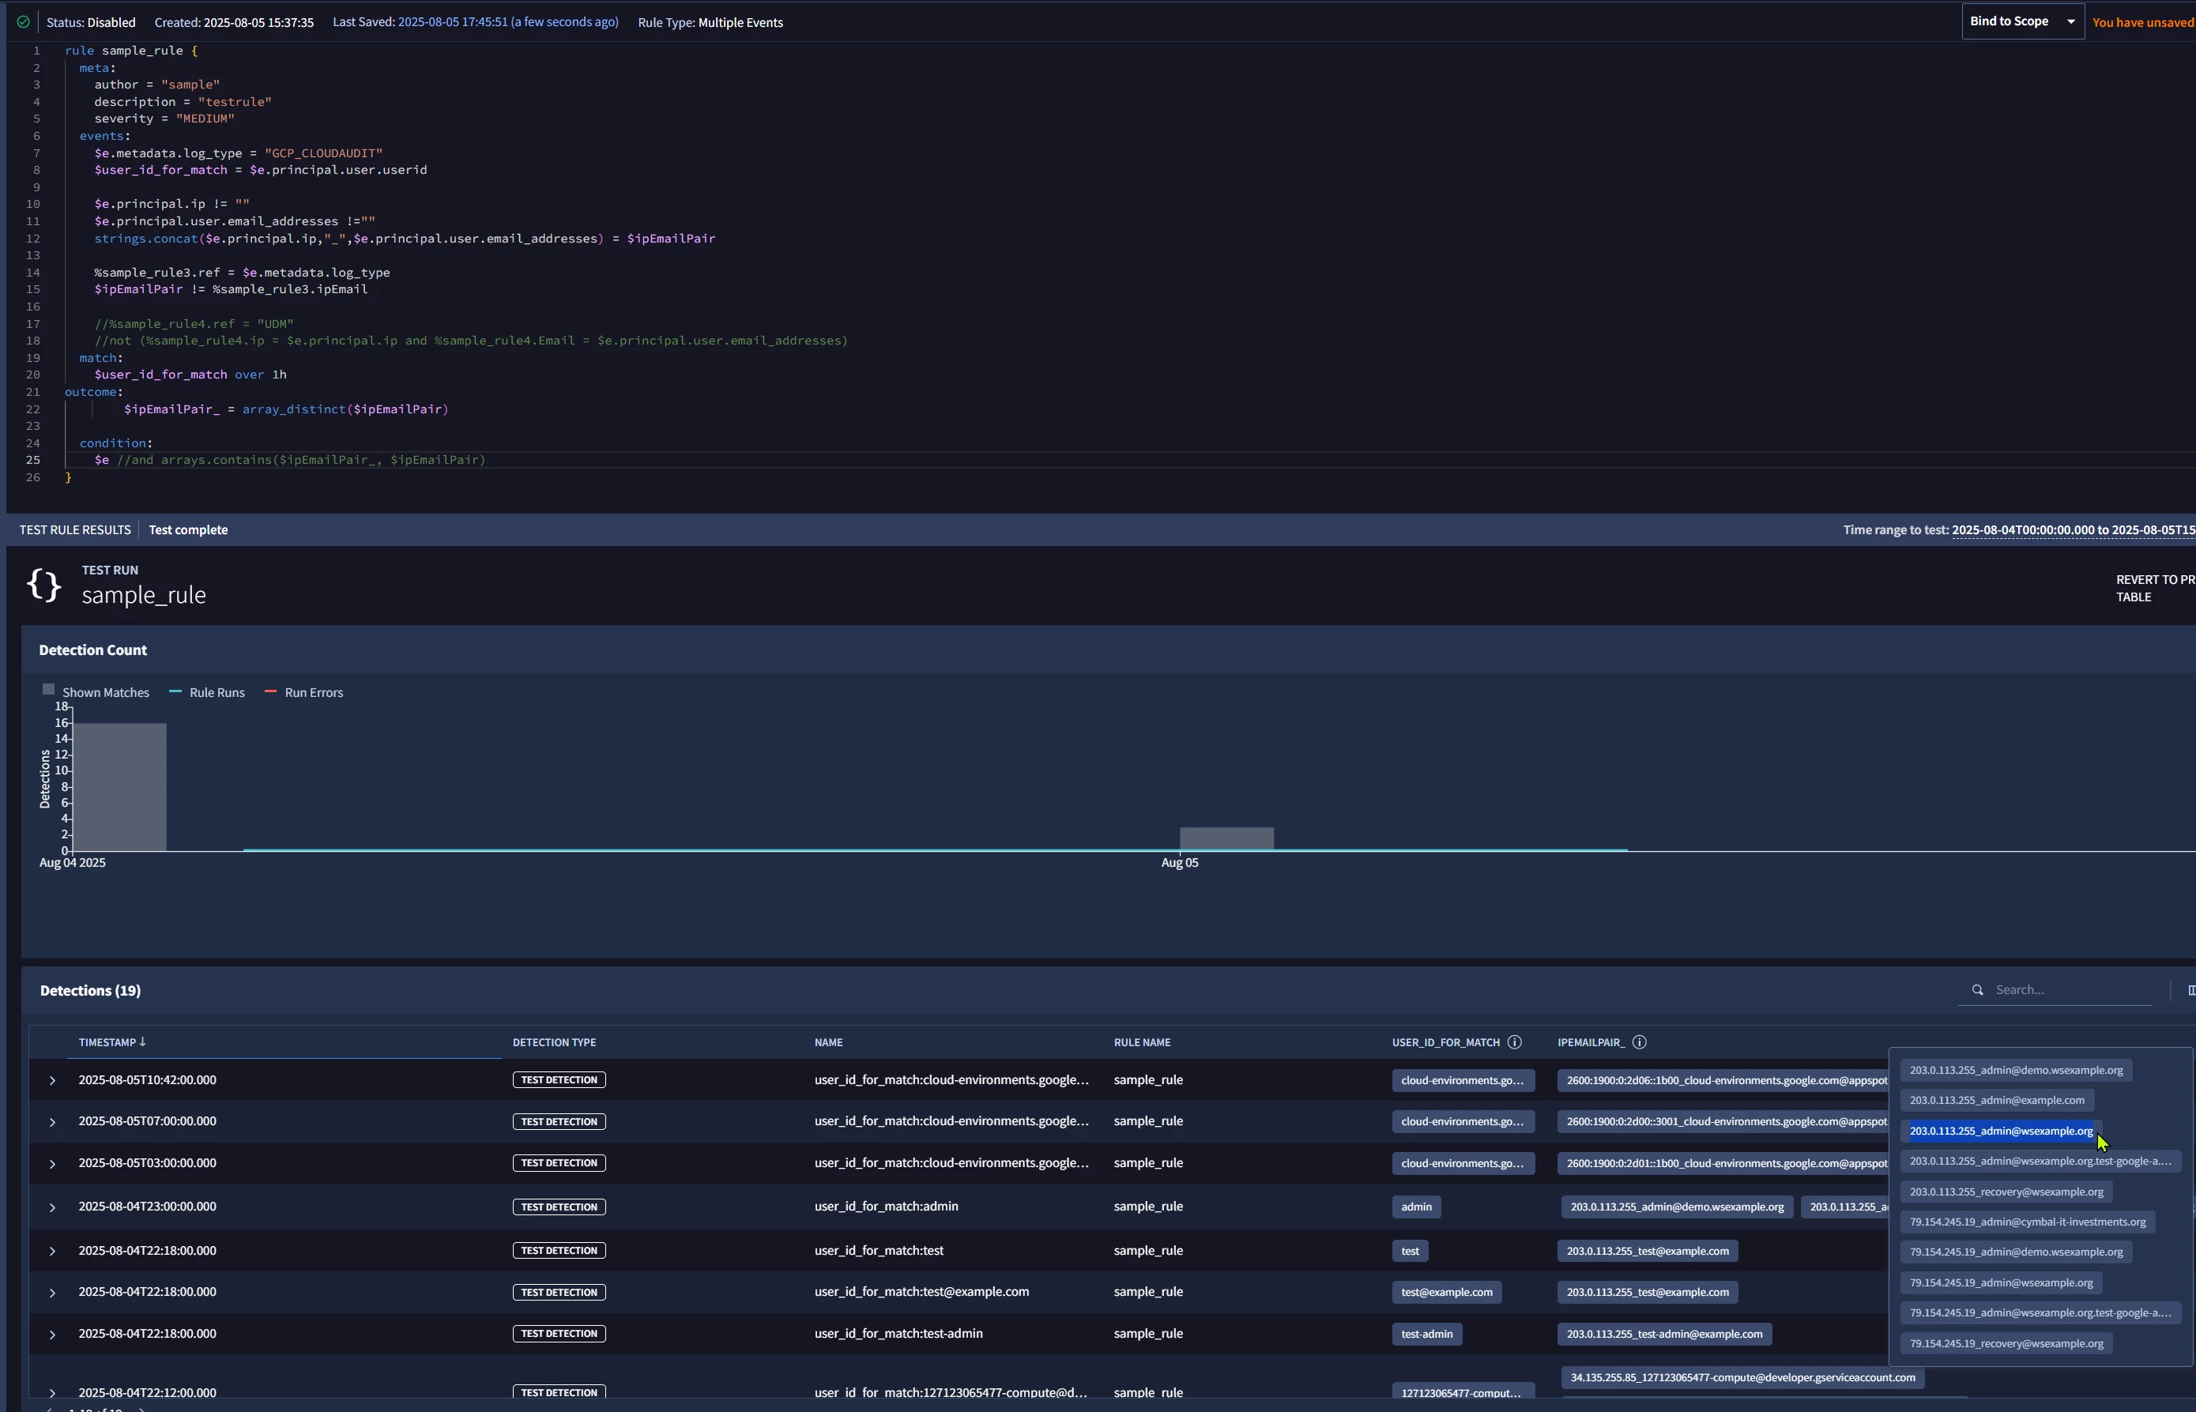Click USER_ID_FOR_MATCH column header
The width and height of the screenshot is (2196, 1412).
(x=1446, y=1041)
